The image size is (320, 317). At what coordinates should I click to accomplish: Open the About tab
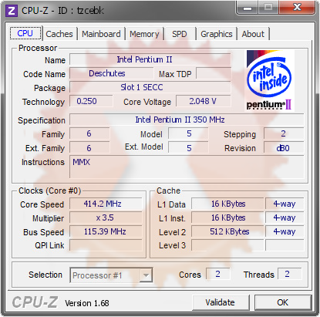(253, 34)
